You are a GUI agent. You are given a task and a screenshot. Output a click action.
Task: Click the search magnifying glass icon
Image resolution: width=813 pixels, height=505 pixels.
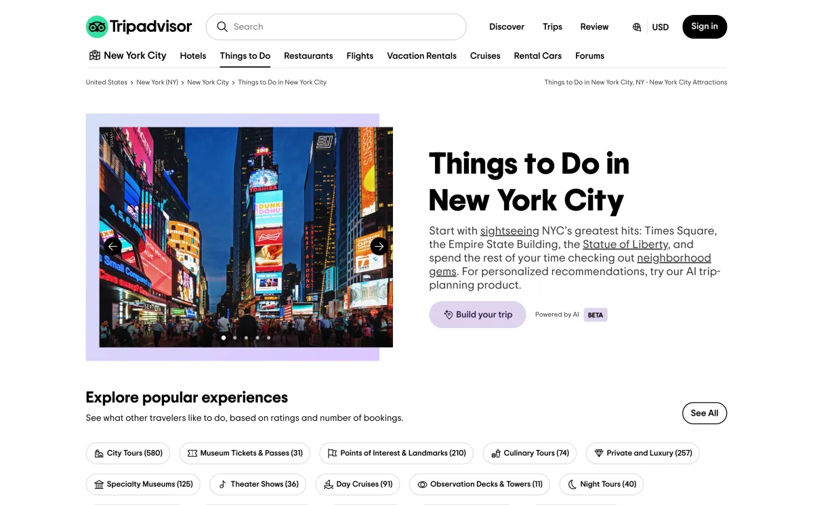click(x=222, y=26)
